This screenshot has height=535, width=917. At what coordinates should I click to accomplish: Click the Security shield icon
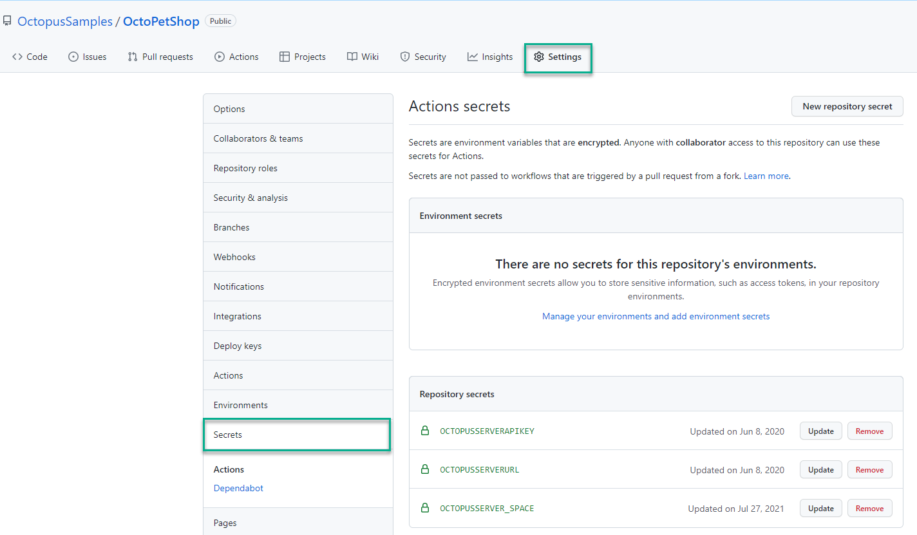[404, 56]
